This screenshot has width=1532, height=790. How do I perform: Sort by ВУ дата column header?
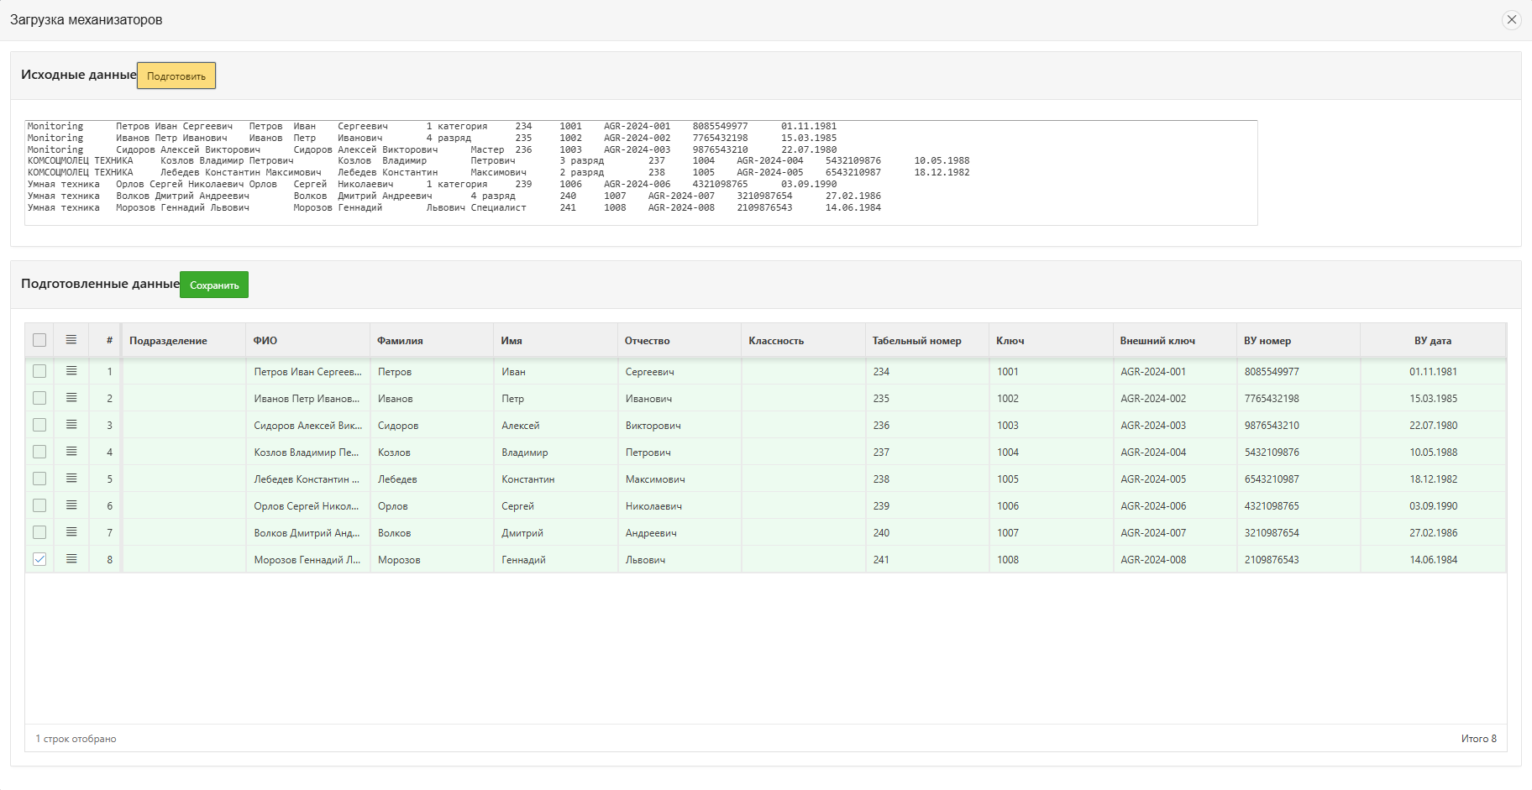click(x=1432, y=341)
